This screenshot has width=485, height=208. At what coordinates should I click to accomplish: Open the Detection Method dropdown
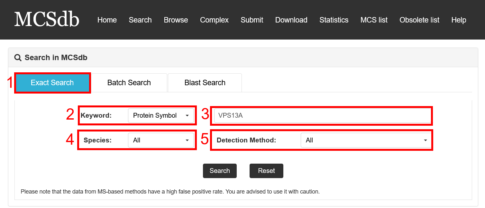pyautogui.click(x=366, y=140)
